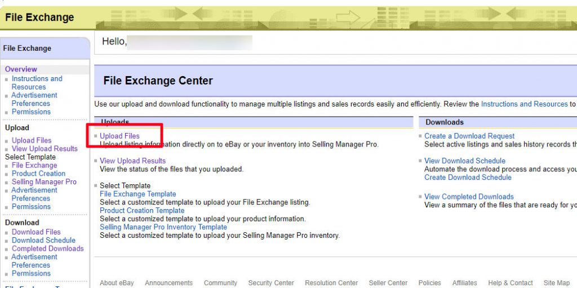Click the File Exchange sidebar panel title
This screenshot has height=288, width=577.
[27, 48]
